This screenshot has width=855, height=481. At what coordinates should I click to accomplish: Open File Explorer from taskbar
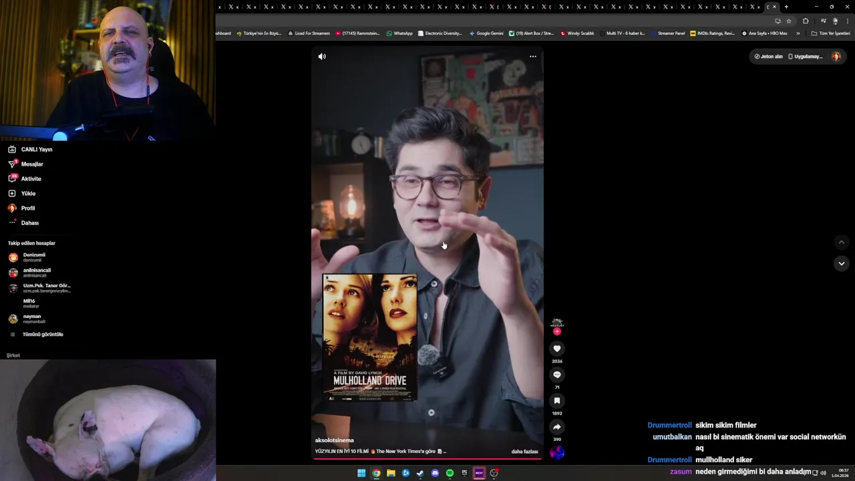point(391,473)
